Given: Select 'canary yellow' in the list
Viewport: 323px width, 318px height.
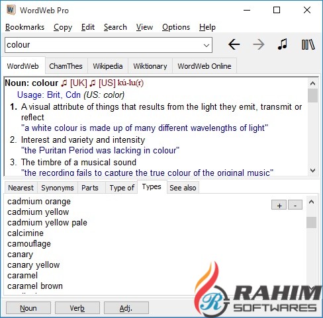Looking at the screenshot, I should [34, 265].
